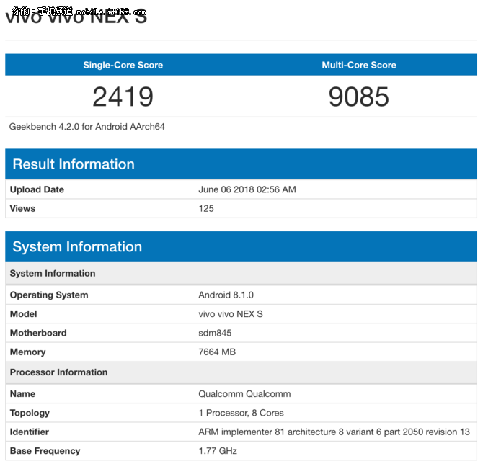Click the 1.77 GHz base frequency value

tap(218, 451)
